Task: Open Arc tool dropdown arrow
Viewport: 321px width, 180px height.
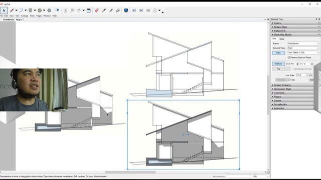Action: pyautogui.click(x=26, y=10)
